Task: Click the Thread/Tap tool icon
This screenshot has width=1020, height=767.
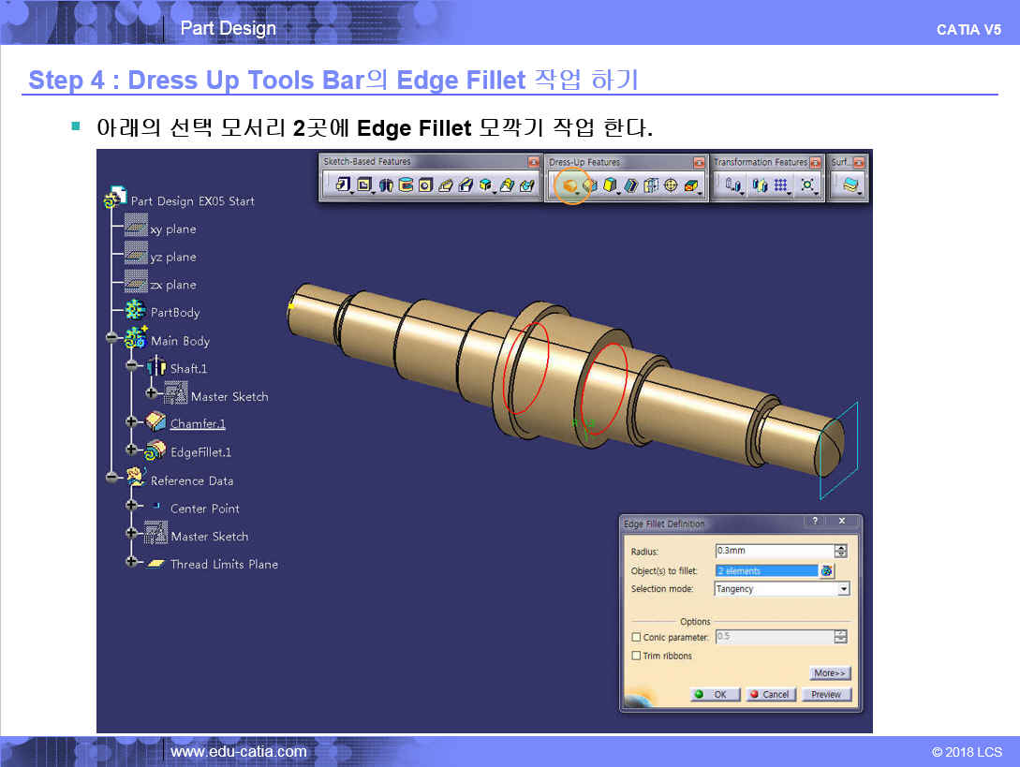Action: click(x=671, y=185)
